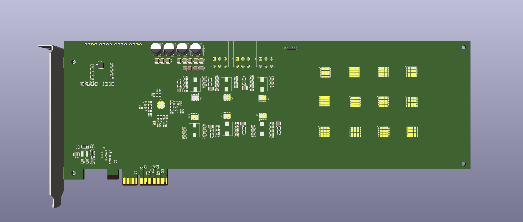
Task: Select the U6 QFN chip
Action: (161, 105)
